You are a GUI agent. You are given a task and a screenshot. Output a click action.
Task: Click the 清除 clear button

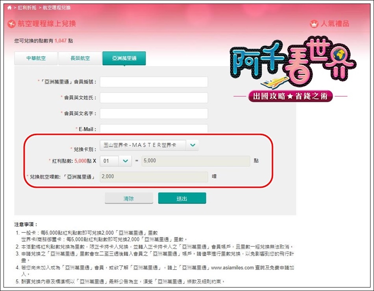129,198
